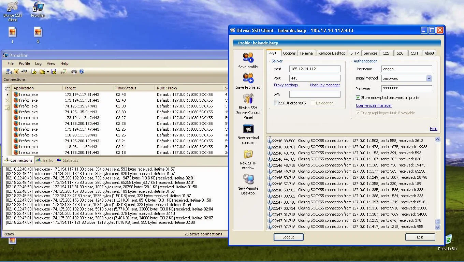Image resolution: width=464 pixels, height=262 pixels.
Task: Open Log menu in Proxifier
Action: click(38, 63)
